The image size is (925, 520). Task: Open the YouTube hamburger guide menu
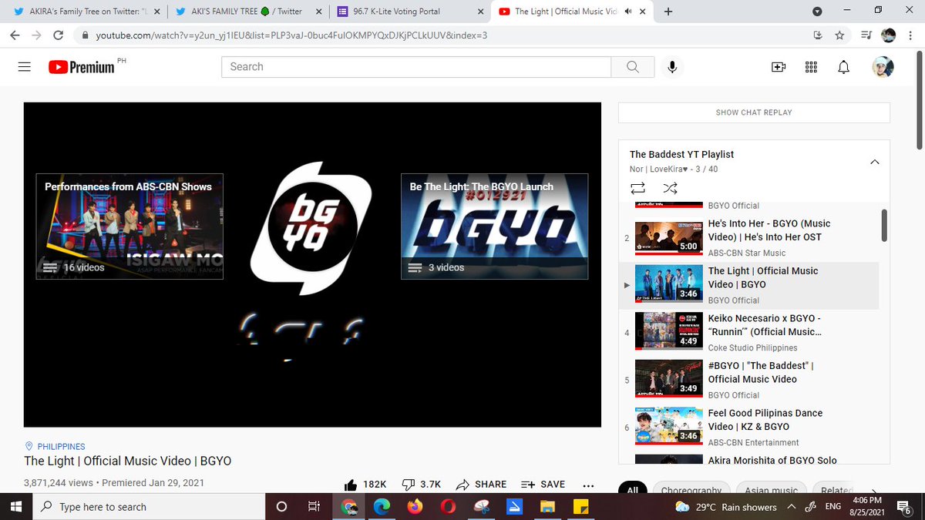(x=24, y=67)
